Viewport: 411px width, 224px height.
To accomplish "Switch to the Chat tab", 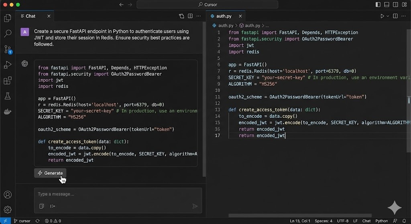I will (x=30, y=16).
